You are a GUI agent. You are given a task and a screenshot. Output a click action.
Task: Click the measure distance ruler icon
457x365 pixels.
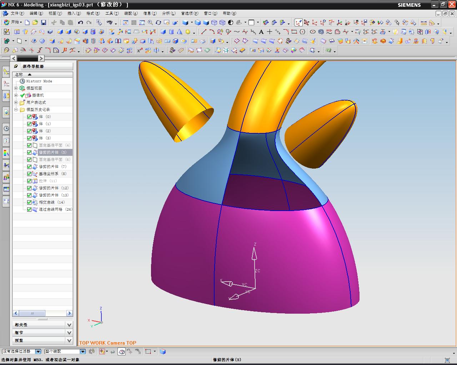click(424, 22)
